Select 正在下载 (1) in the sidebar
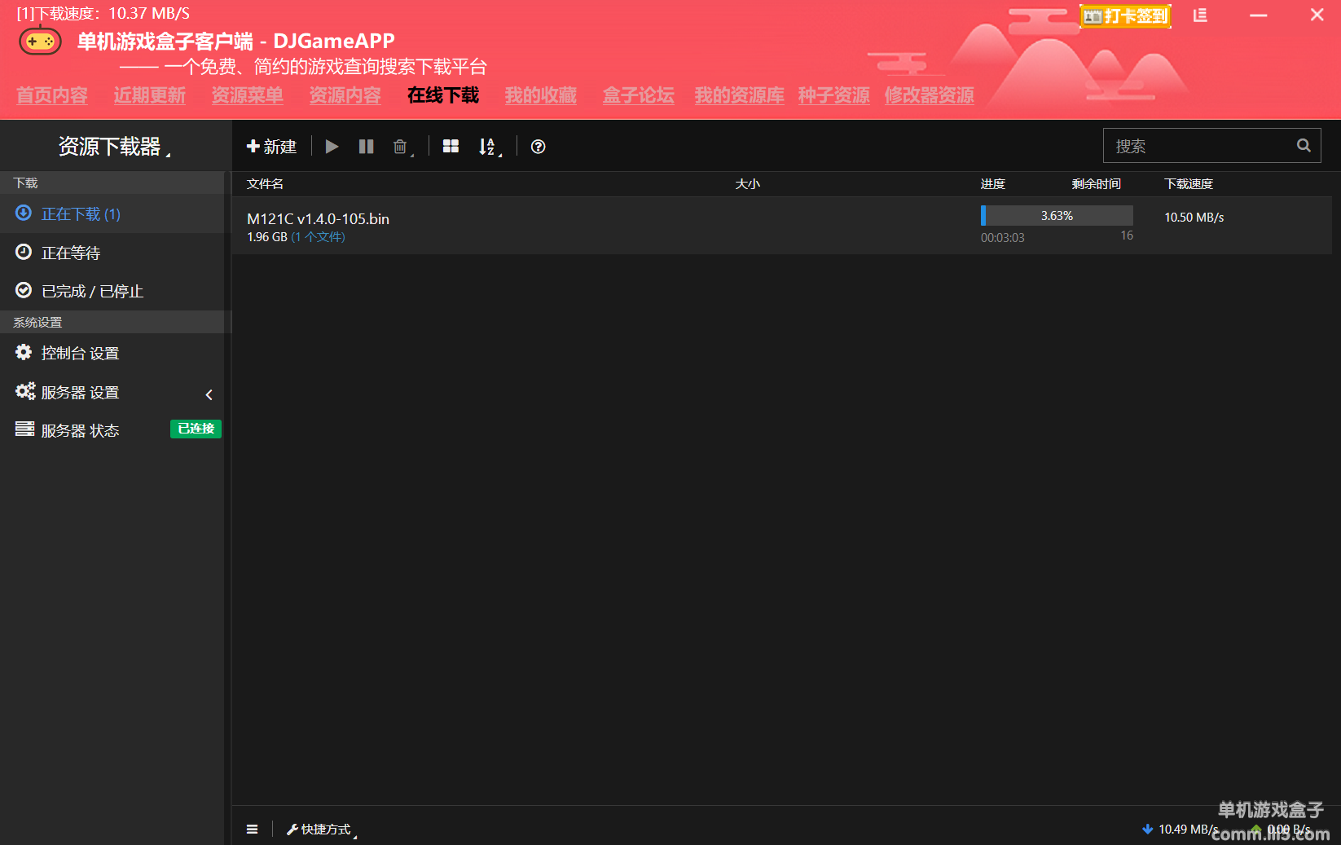1341x845 pixels. click(x=112, y=214)
